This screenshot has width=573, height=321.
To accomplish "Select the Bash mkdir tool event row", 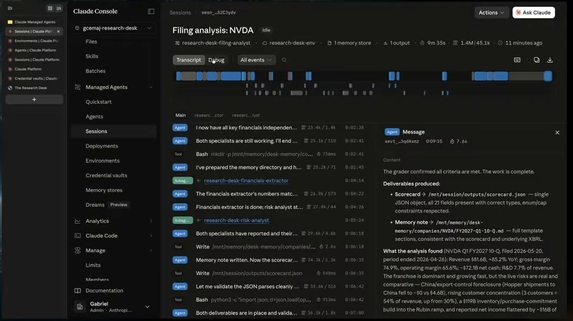I will click(269, 154).
